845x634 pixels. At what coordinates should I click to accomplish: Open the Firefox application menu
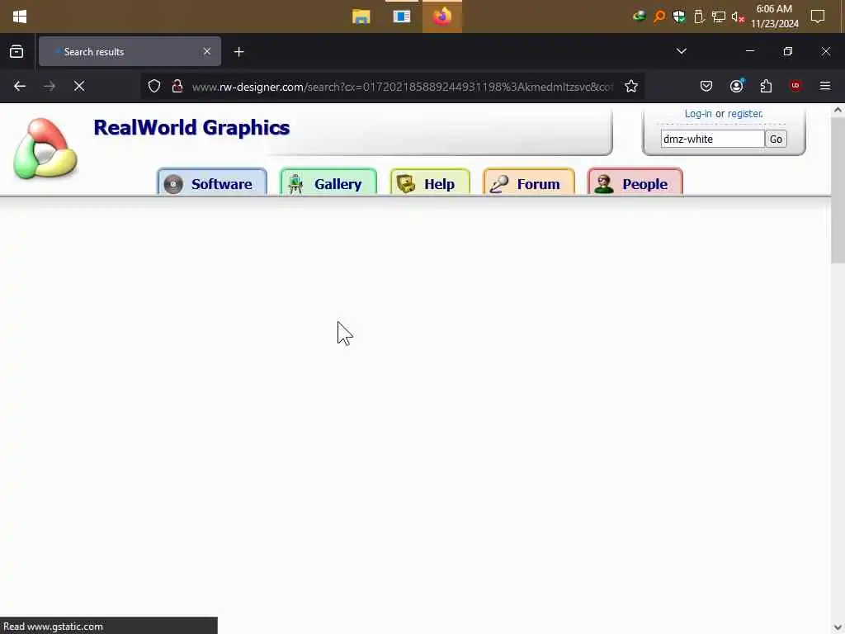(825, 86)
